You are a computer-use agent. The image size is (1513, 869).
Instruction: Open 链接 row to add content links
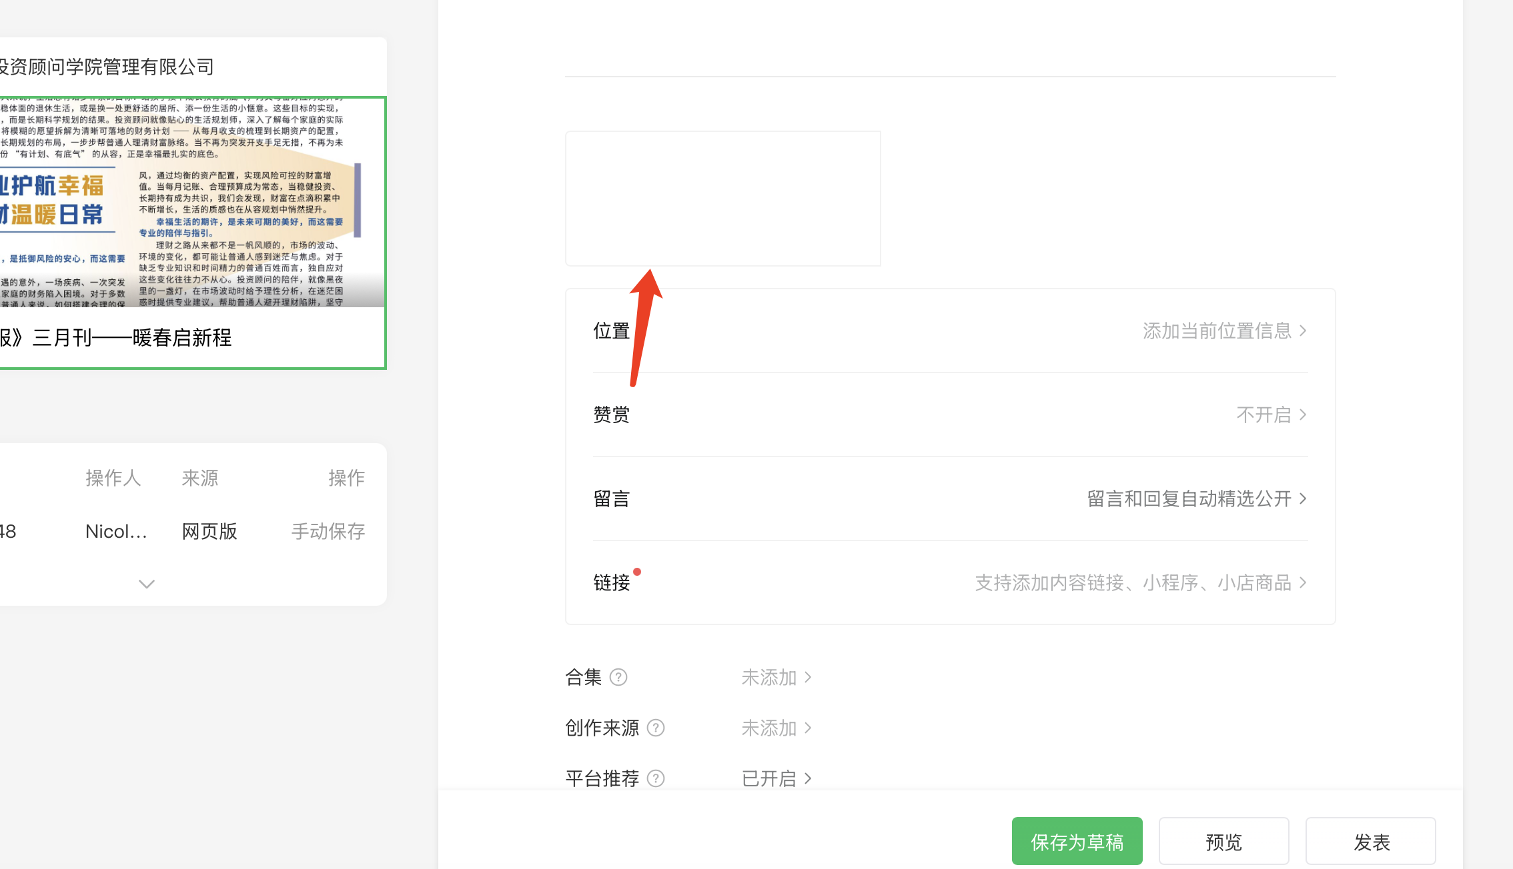click(x=1139, y=582)
